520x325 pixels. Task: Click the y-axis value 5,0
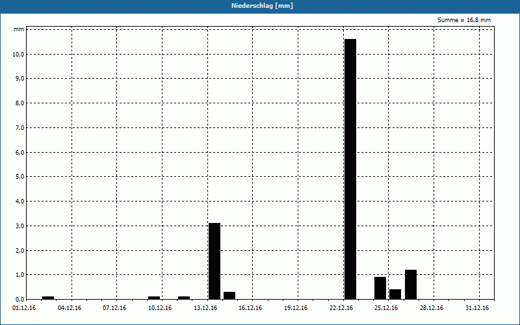(19, 177)
